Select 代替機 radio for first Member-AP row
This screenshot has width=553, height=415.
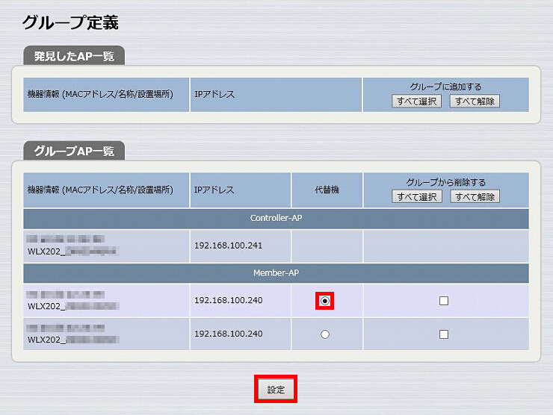point(325,301)
